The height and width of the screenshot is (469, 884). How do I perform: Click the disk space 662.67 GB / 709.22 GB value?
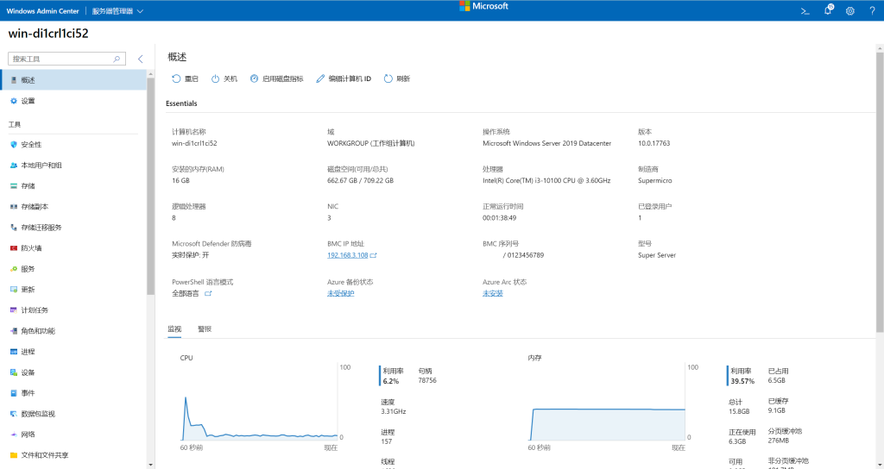360,181
